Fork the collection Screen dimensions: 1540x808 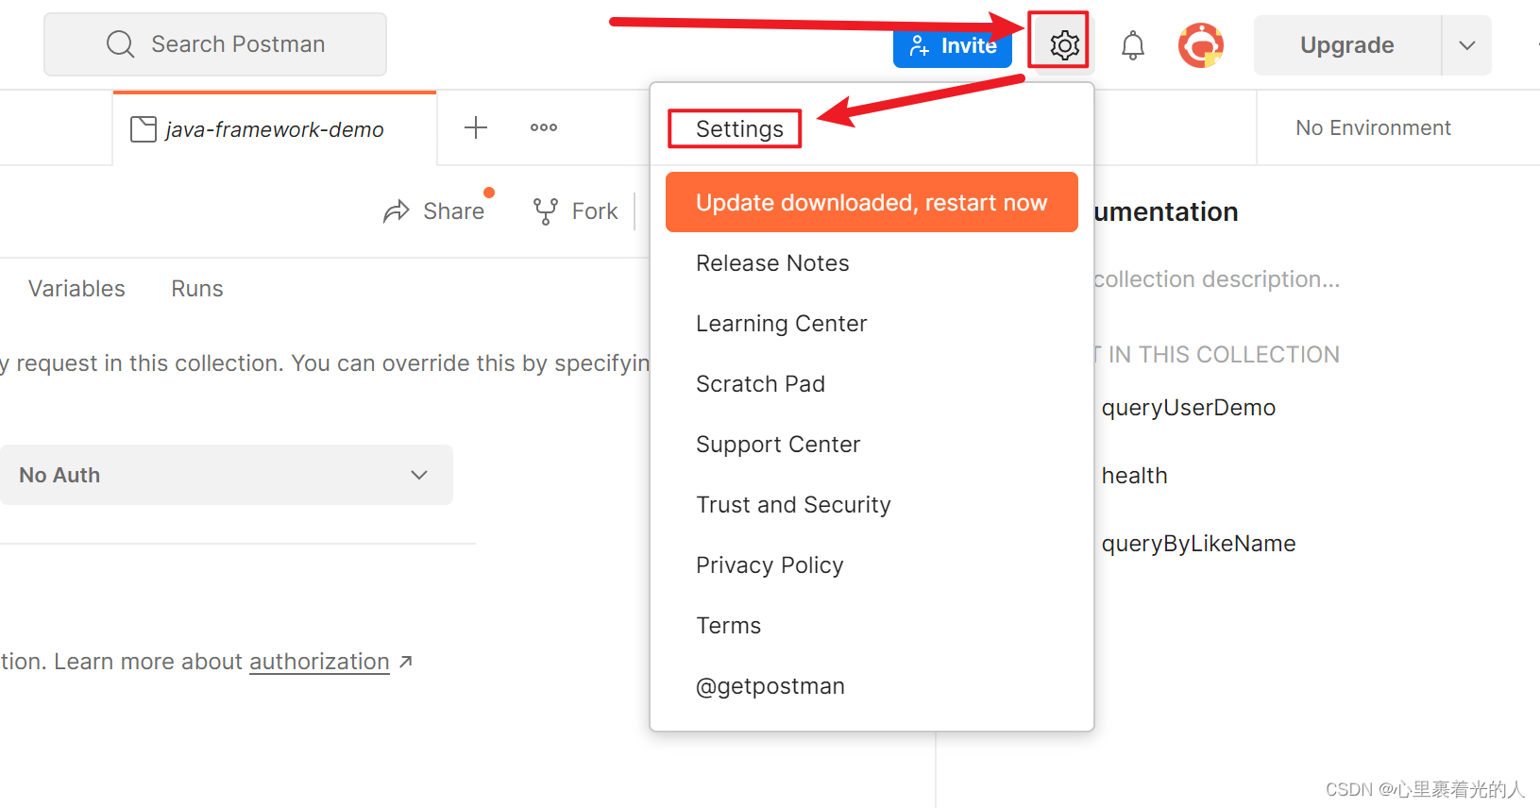point(575,211)
